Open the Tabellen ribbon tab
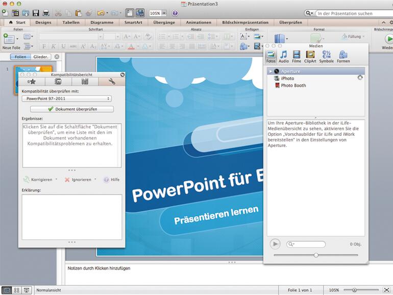 (71, 22)
